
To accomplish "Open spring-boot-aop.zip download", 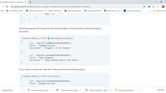I will pos(124,90).
